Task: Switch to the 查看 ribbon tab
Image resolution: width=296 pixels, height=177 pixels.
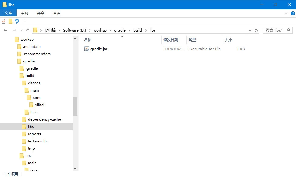Action: pos(57,13)
